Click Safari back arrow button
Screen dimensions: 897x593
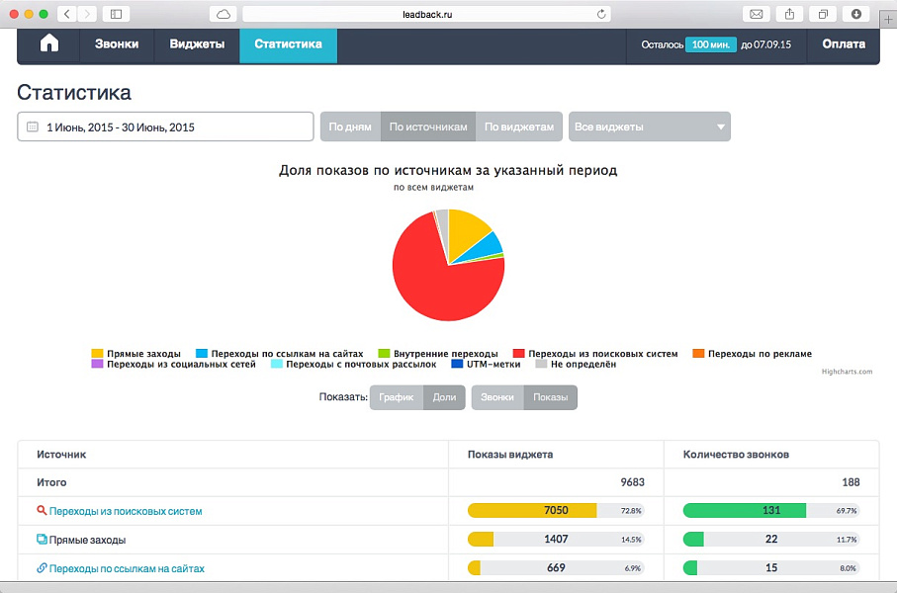click(x=67, y=14)
